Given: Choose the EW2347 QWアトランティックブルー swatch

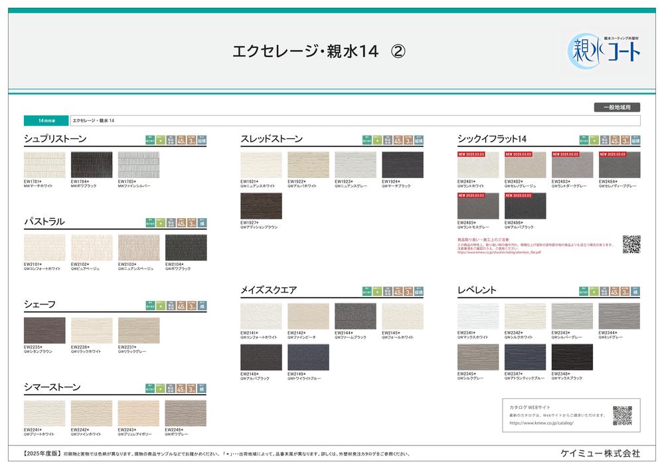Looking at the screenshot, I should coord(525,358).
